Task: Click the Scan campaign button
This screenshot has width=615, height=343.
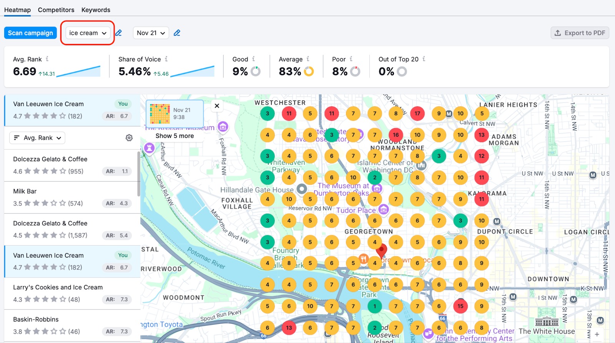Action: (30, 33)
